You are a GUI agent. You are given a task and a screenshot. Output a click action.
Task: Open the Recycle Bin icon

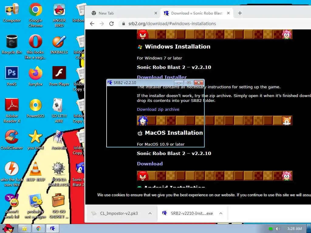point(12,44)
